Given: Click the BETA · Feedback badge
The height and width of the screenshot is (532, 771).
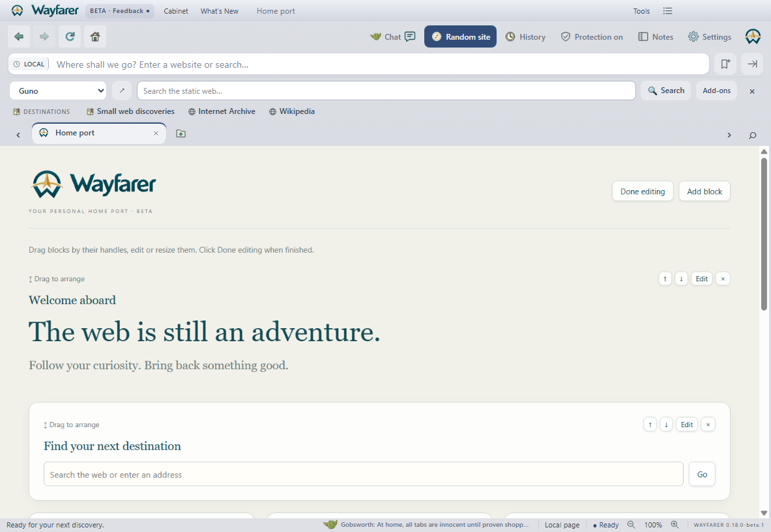Looking at the screenshot, I should [x=119, y=11].
